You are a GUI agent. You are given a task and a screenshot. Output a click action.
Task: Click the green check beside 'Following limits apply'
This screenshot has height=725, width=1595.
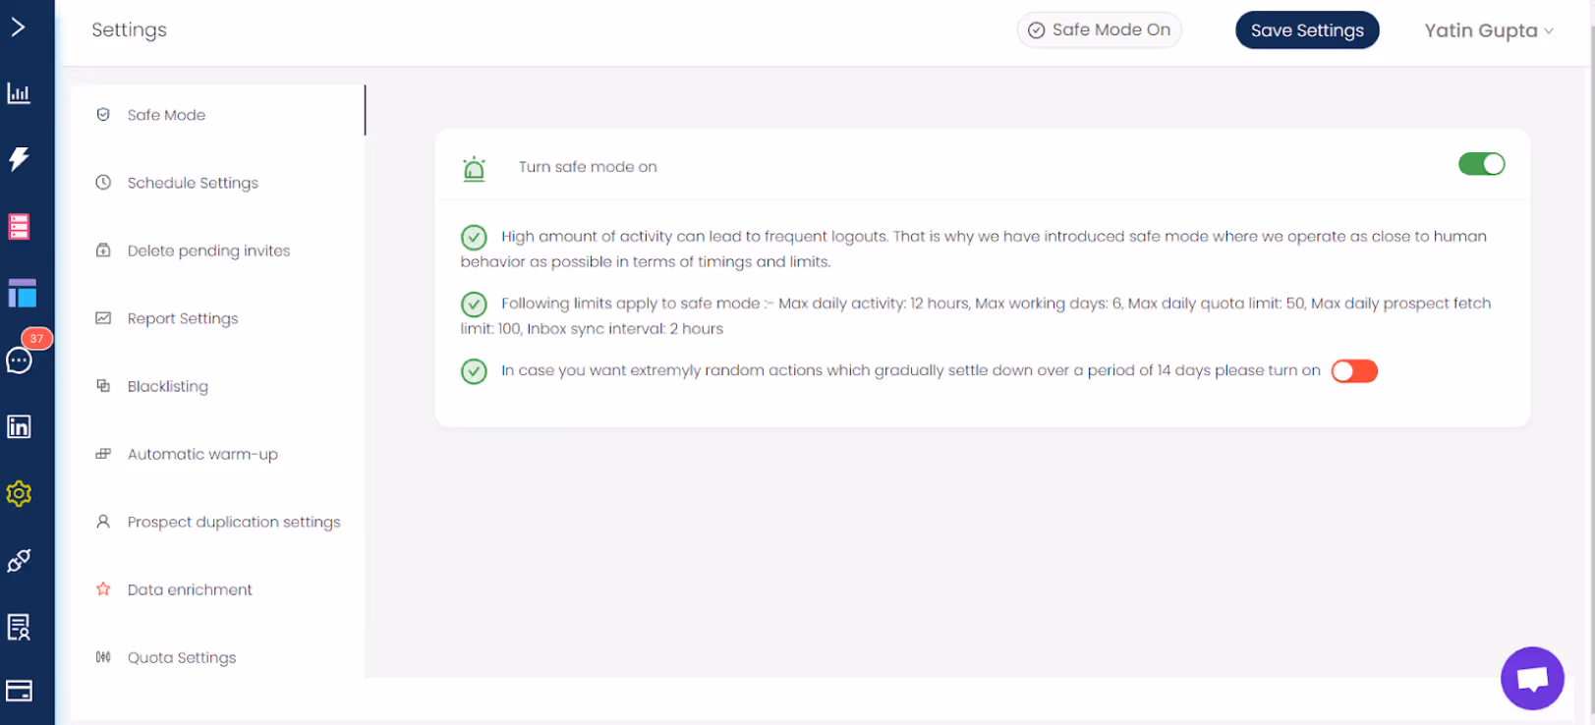point(474,304)
